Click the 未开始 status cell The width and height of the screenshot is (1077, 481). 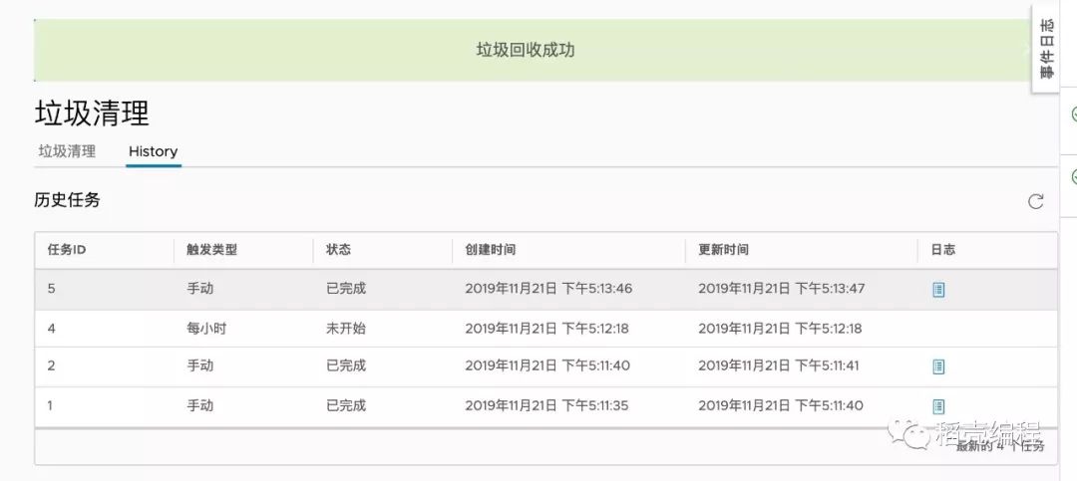346,328
